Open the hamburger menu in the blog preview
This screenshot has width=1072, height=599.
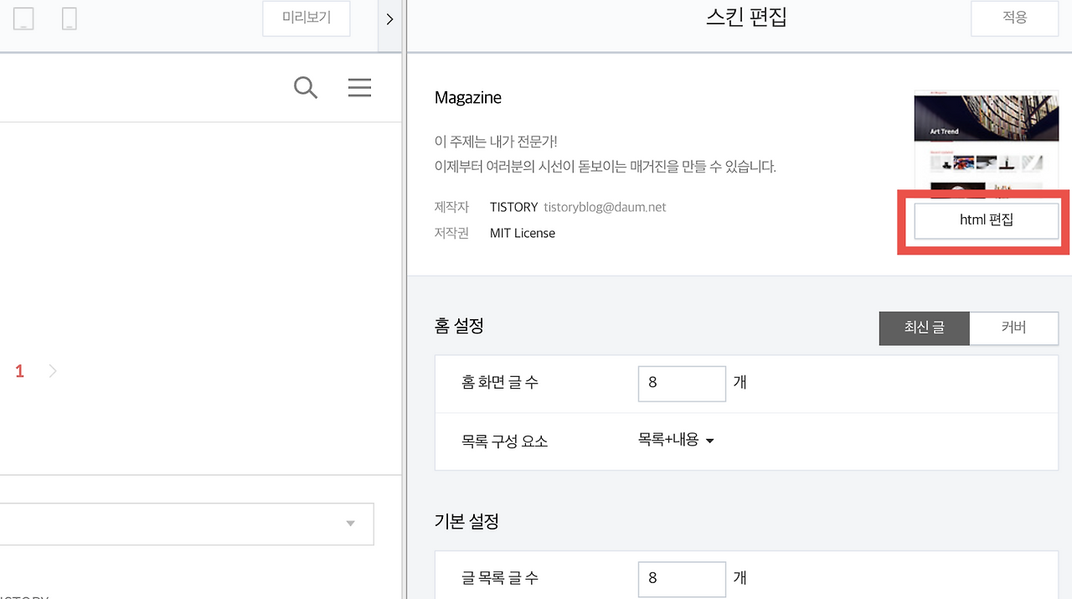[x=359, y=87]
